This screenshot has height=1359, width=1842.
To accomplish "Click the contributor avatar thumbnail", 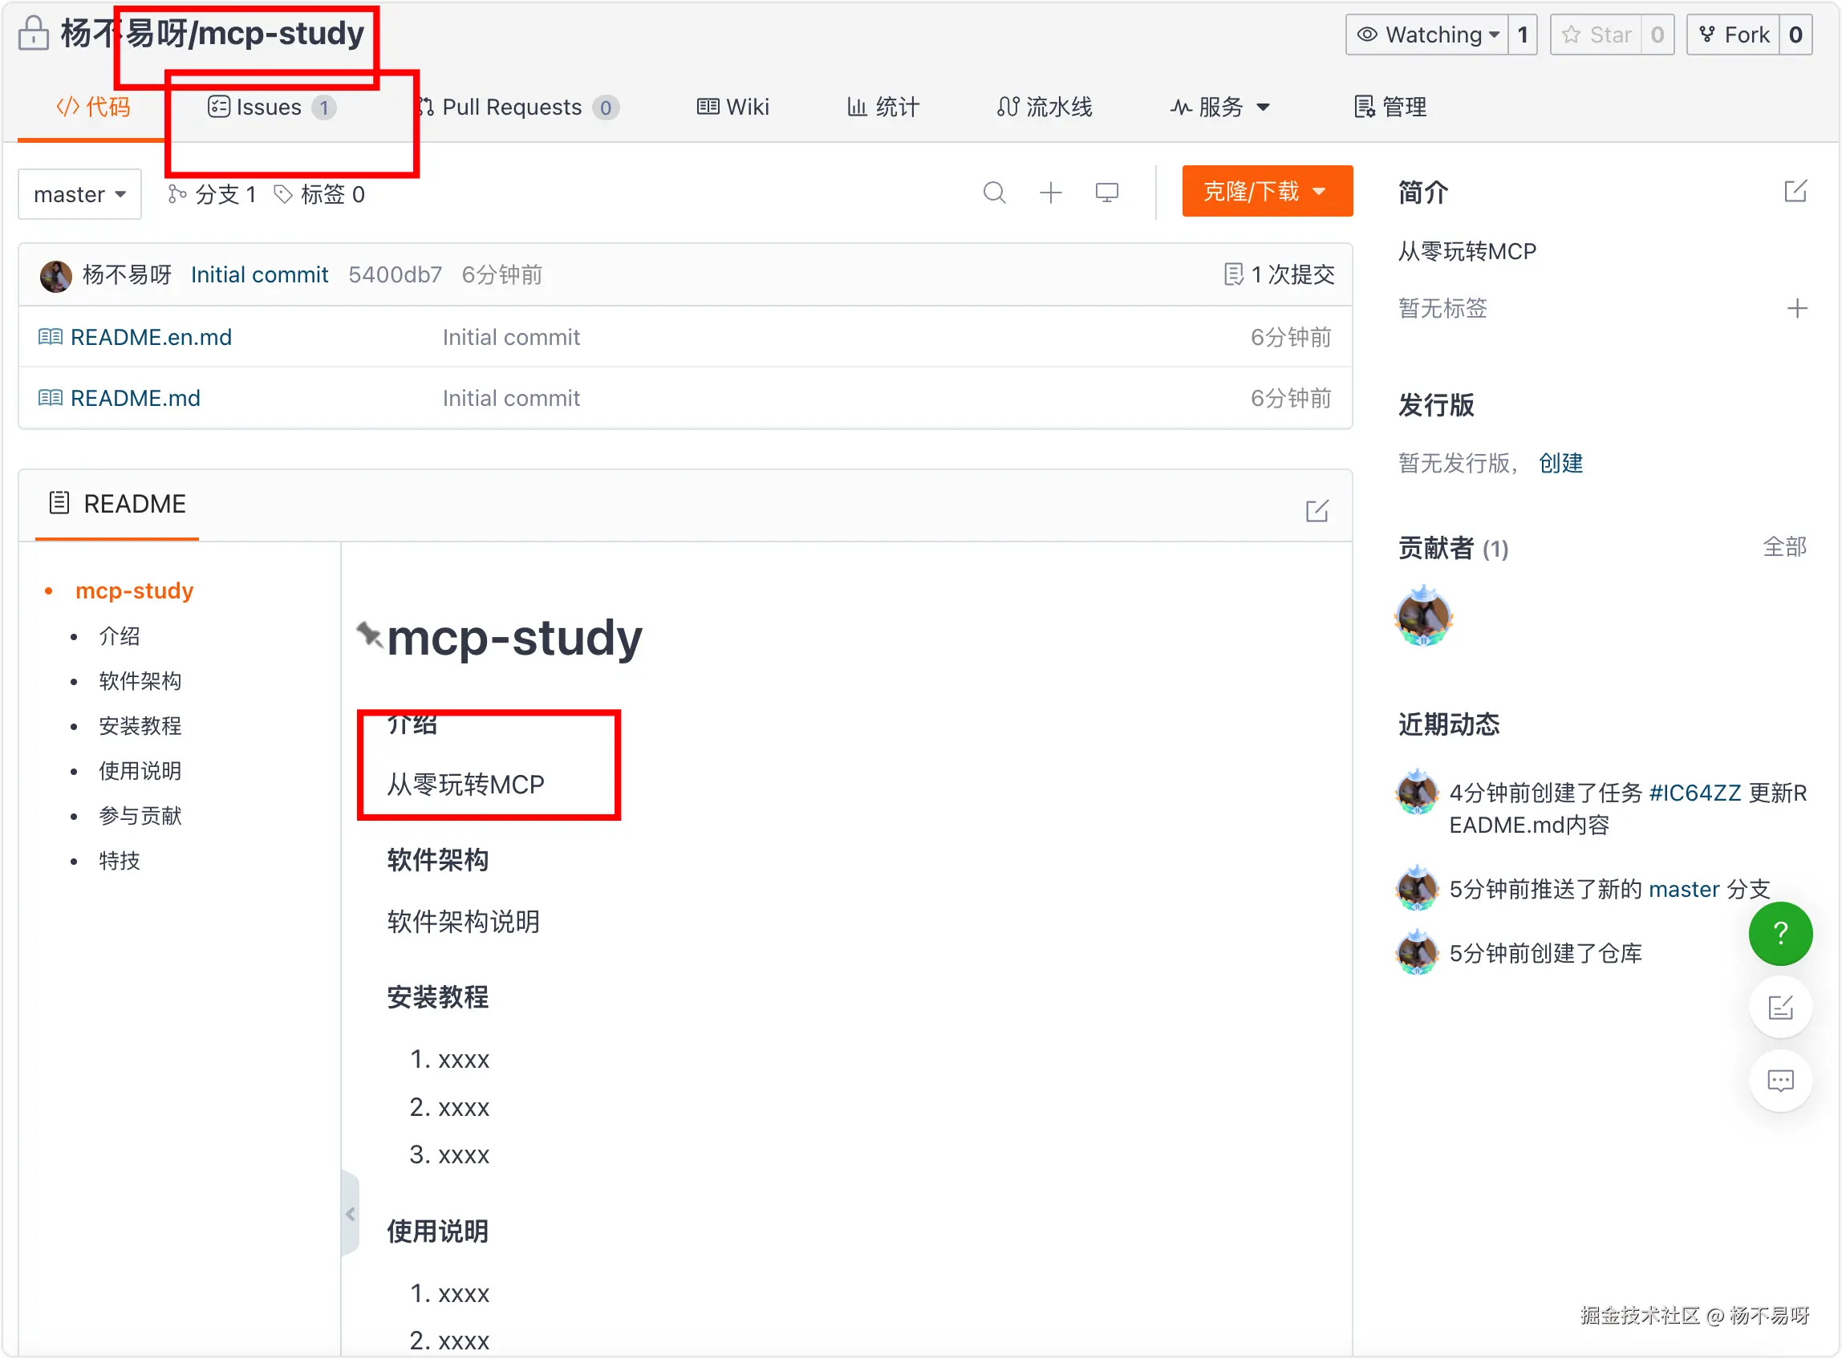I will click(x=1423, y=617).
